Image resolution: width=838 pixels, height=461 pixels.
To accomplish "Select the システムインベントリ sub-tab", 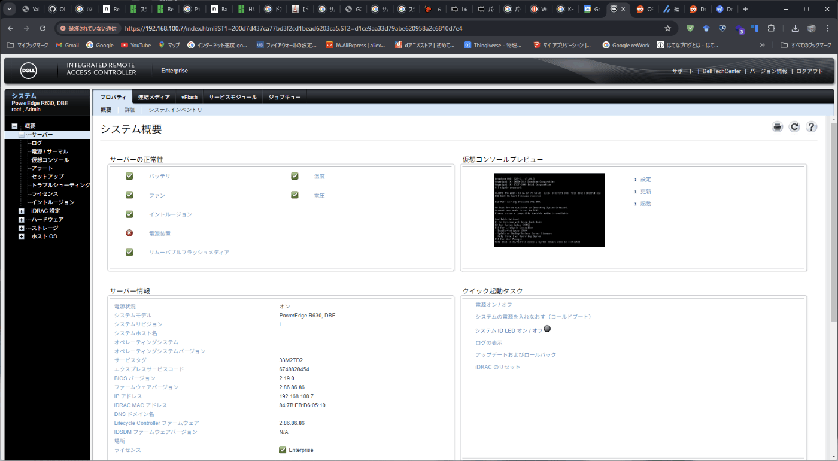I will pos(175,110).
